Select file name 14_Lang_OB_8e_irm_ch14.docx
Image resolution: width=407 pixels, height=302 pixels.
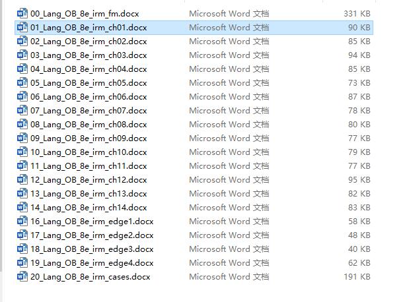tap(89, 208)
